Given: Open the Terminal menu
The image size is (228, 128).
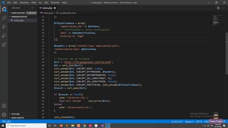Looking at the screenshot, I should 55,2.
